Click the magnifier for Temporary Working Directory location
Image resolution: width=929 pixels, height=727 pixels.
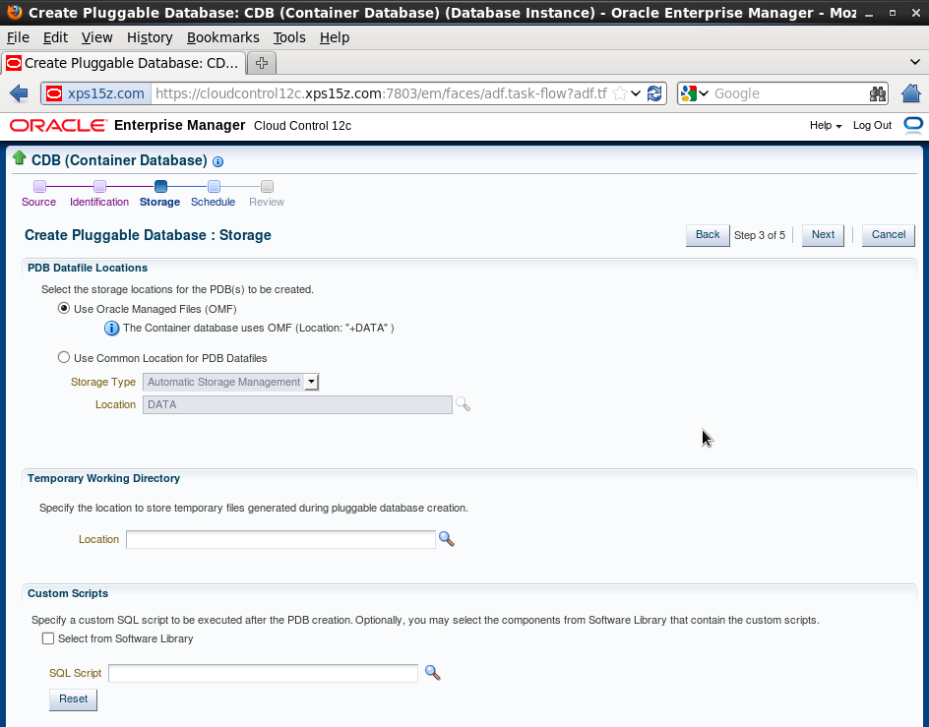446,539
